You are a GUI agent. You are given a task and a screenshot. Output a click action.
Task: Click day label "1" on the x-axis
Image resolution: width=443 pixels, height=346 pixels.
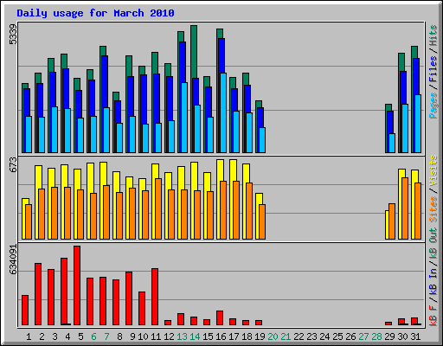point(29,336)
